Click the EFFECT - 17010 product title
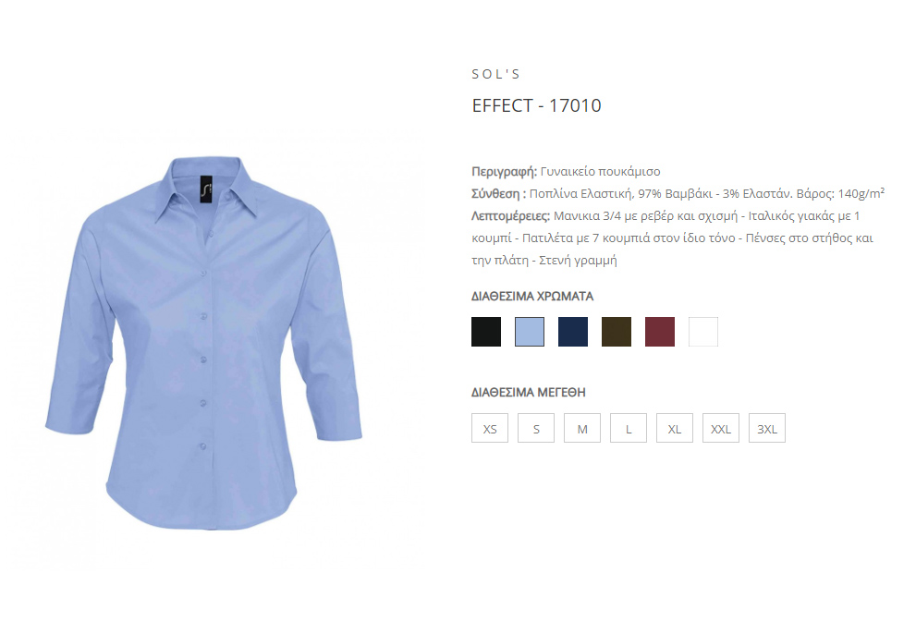This screenshot has width=916, height=634. 536,105
